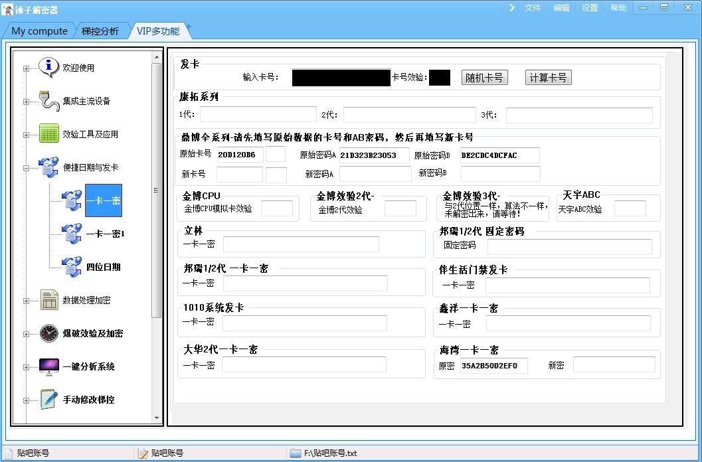This screenshot has height=462, width=702.
Task: Select the VIP多功能 tab
Action: [x=158, y=31]
